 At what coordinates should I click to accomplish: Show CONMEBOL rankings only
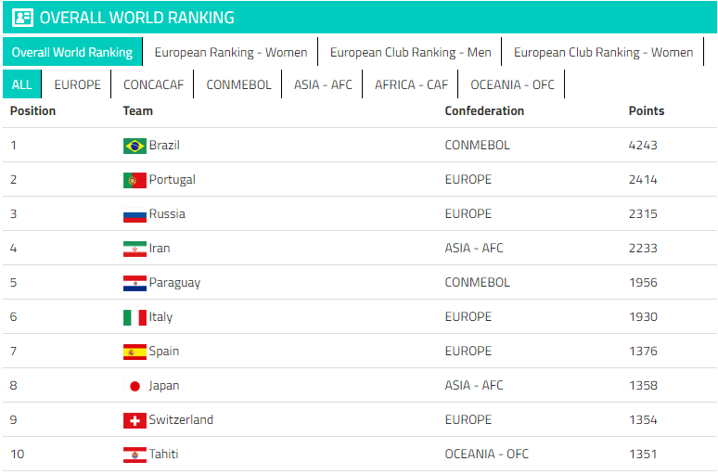[239, 84]
